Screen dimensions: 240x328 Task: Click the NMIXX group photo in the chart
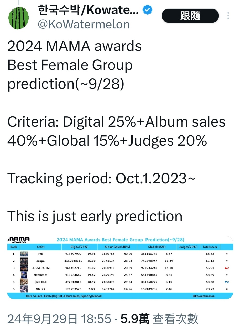[x=24, y=289]
